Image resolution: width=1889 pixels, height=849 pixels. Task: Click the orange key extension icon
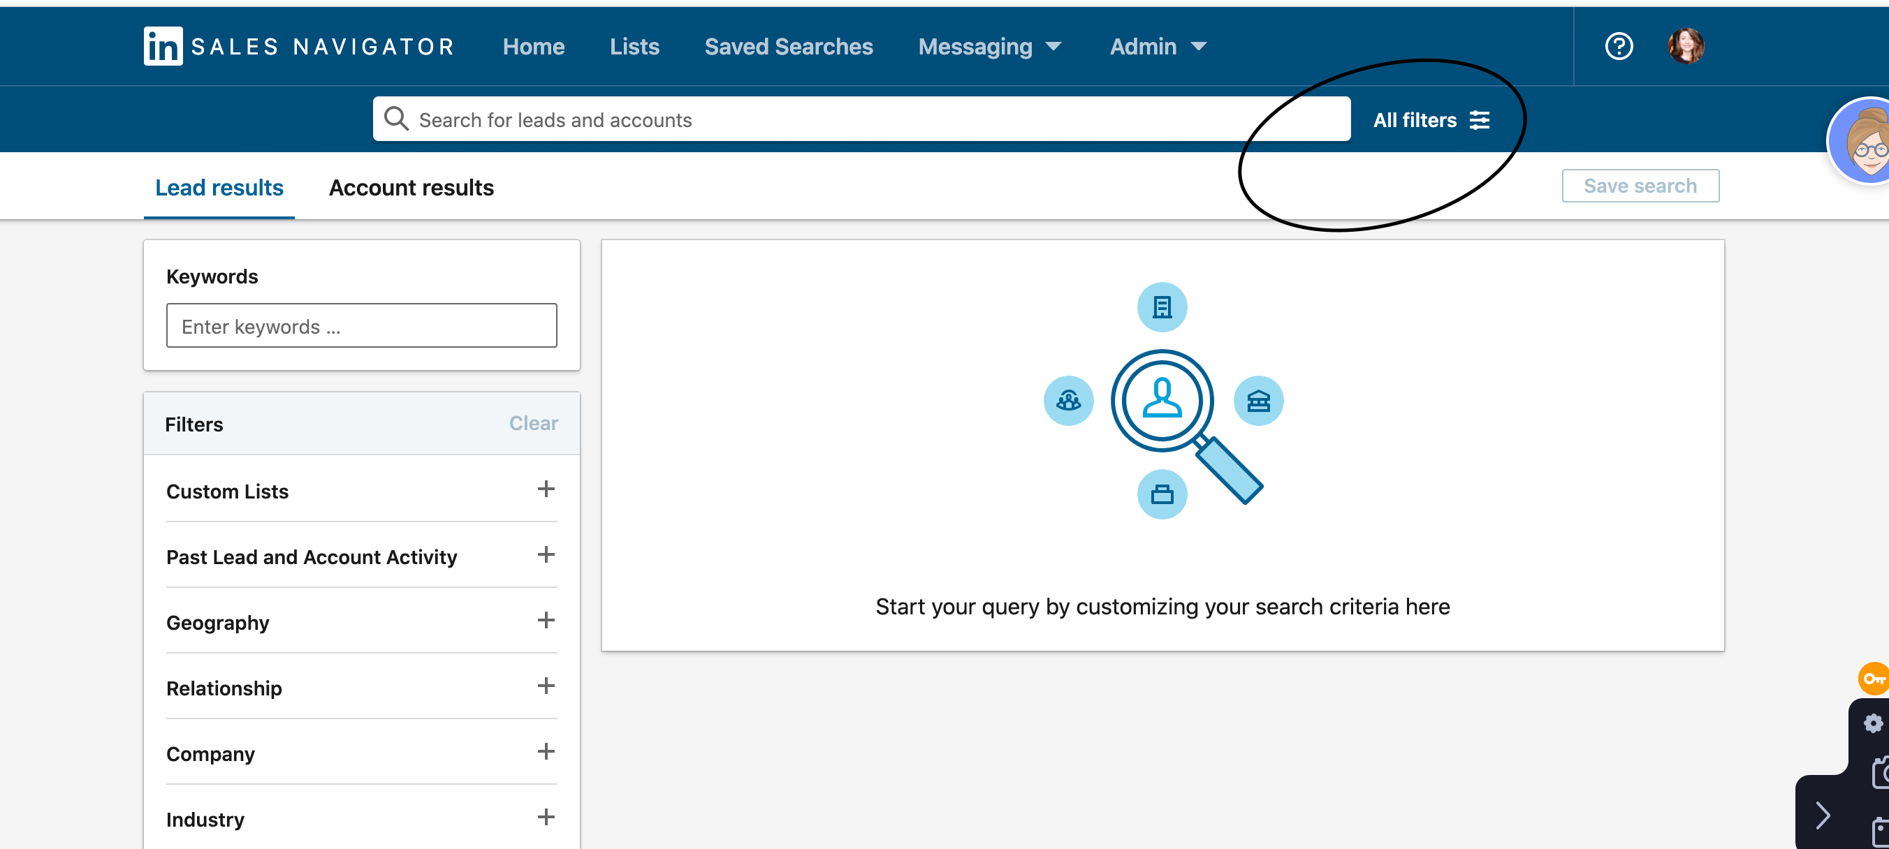(x=1874, y=678)
